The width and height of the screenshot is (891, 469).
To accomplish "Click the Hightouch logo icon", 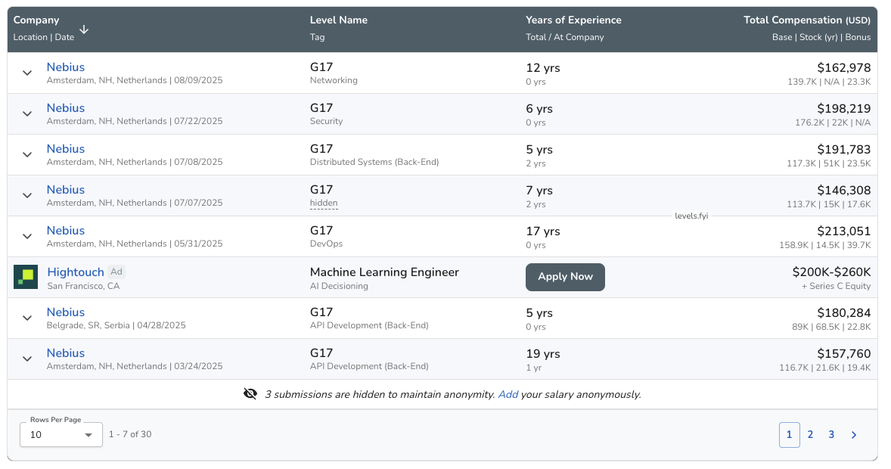I will click(26, 277).
